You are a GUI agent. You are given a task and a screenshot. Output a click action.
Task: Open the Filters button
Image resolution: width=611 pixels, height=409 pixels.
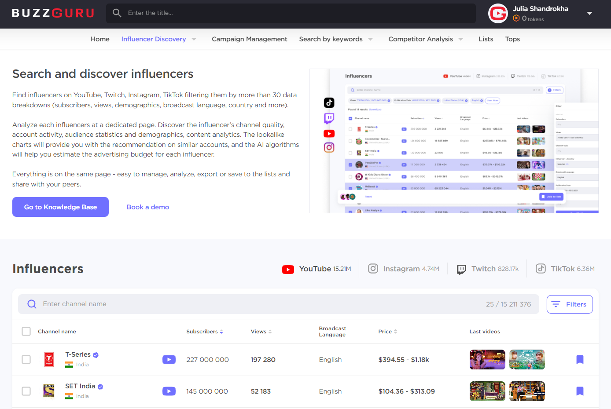(570, 304)
